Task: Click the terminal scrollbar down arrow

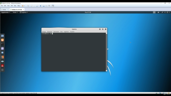Action: [x=106, y=71]
